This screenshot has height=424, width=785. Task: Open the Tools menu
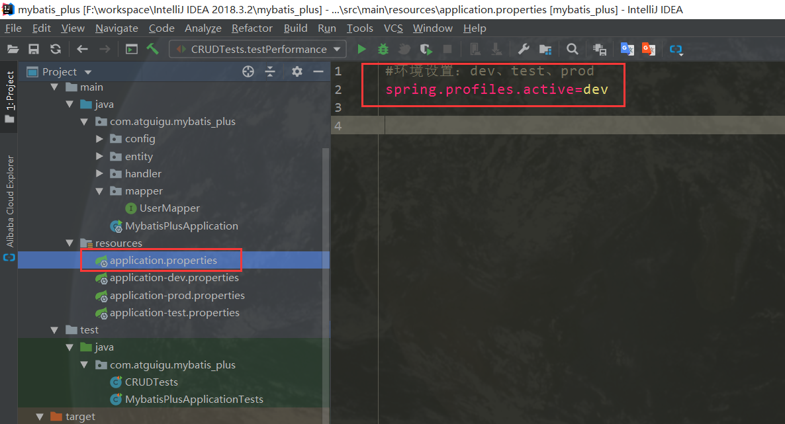tap(360, 28)
